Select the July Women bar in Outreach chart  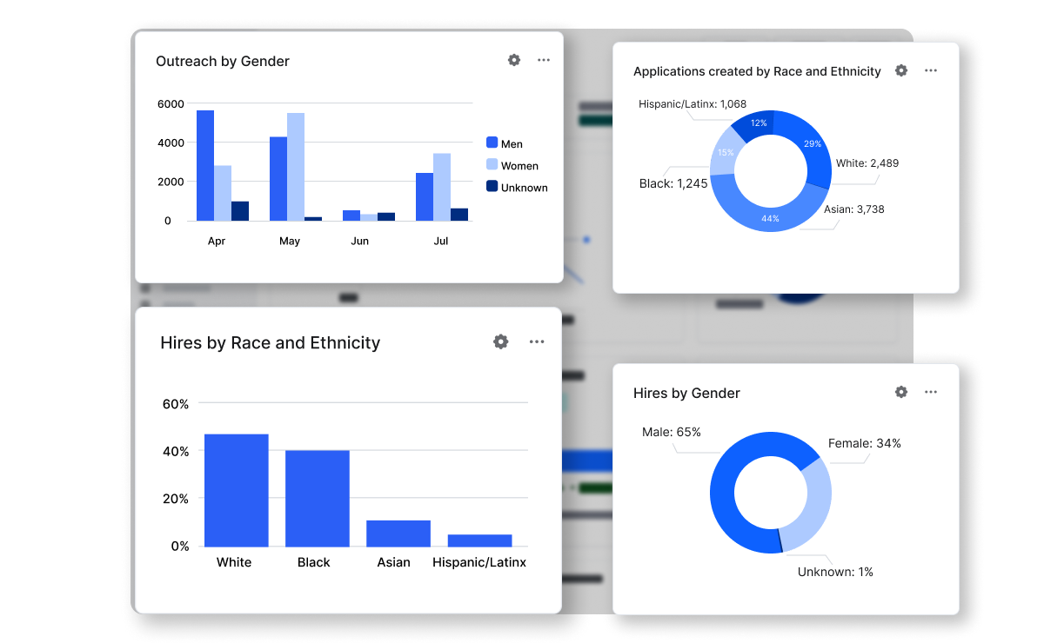click(442, 187)
